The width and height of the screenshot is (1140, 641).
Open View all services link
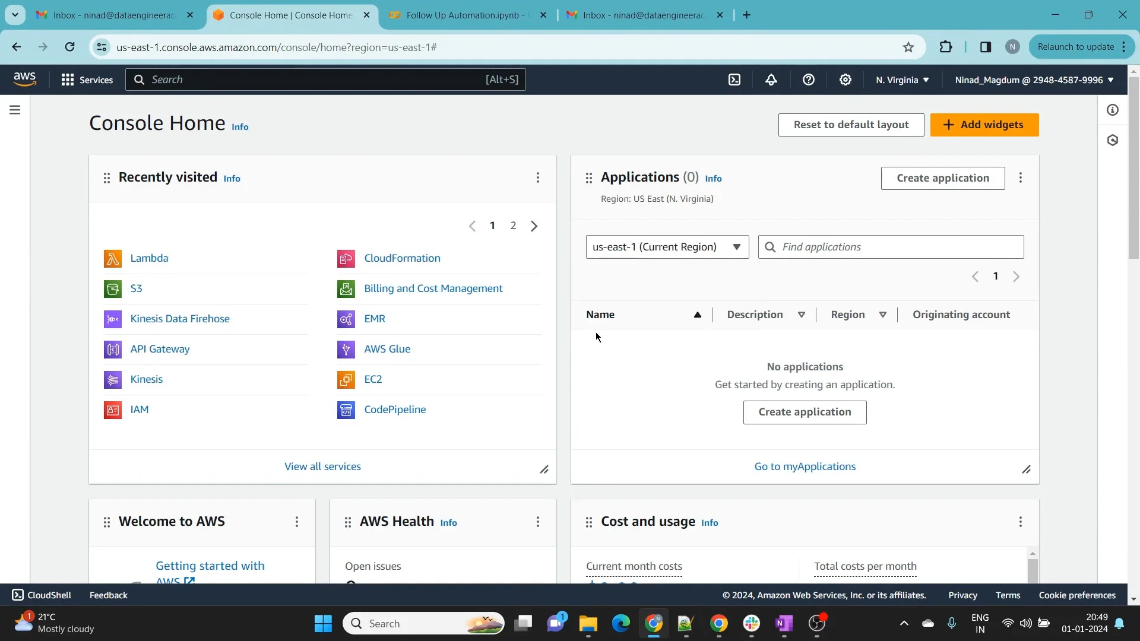pyautogui.click(x=322, y=467)
